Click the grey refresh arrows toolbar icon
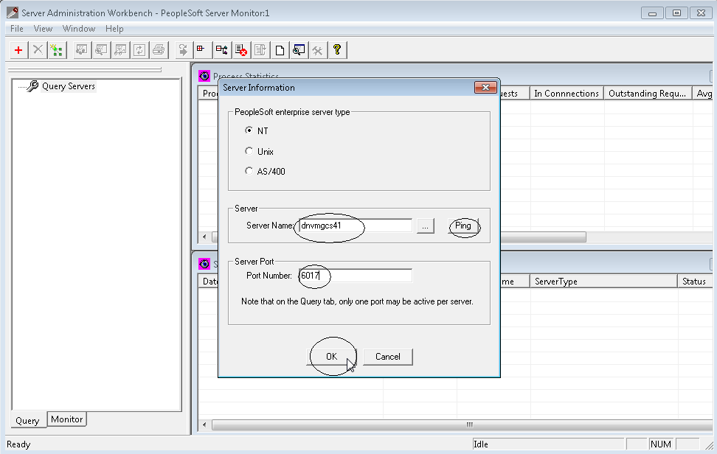Screen dimensions: 717x454 click(x=139, y=50)
